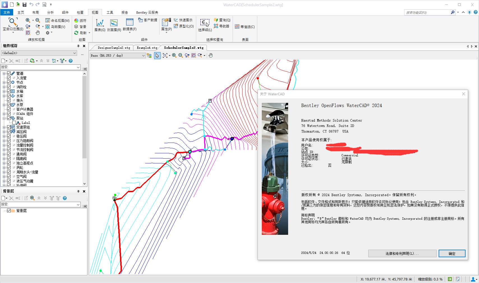This screenshot has width=479, height=283.
Task: Expand the 至窗口范围 dropdown arrow
Action: (13, 33)
